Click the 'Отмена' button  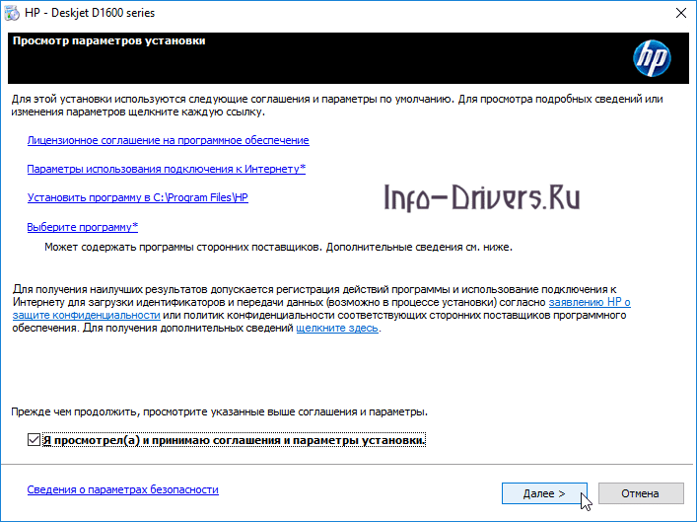pos(641,493)
